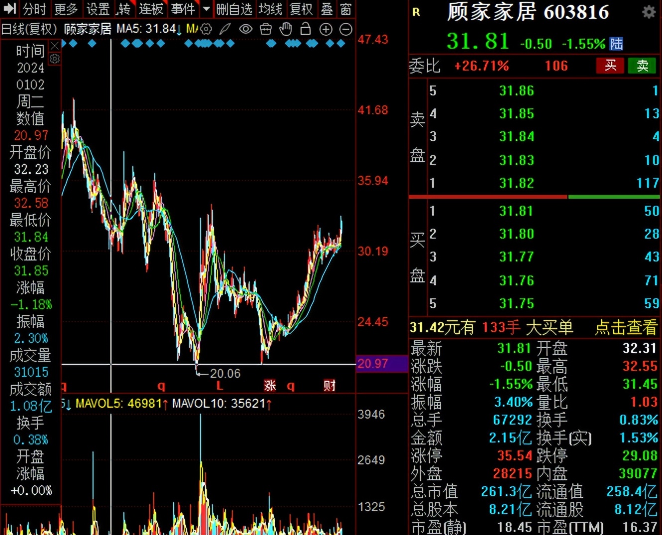The width and height of the screenshot is (662, 535).
Task: Toggle the eye visibility icon on chart toolbar
Action: point(245,29)
